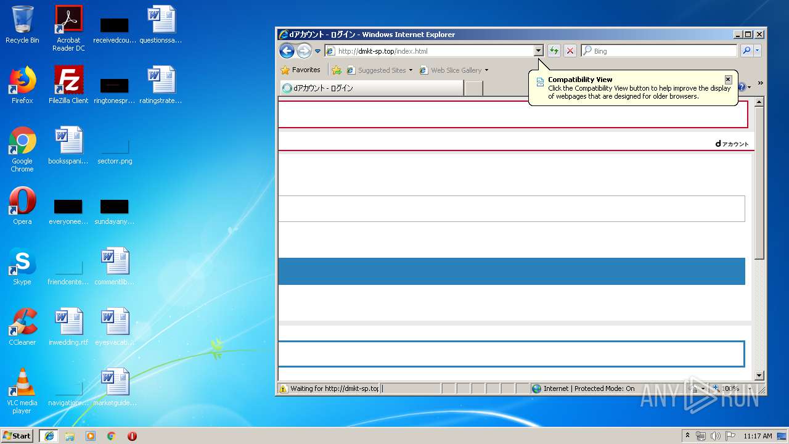Open media player taskbar icon

91,435
